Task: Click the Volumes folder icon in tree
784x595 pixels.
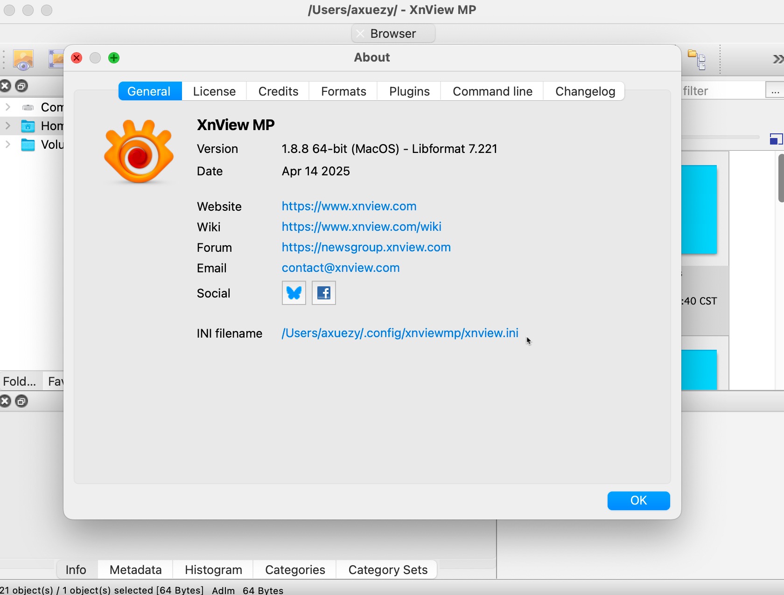Action: (28, 145)
